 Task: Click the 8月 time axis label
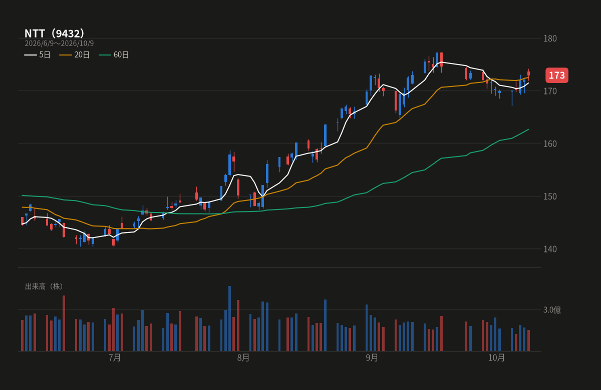(243, 357)
